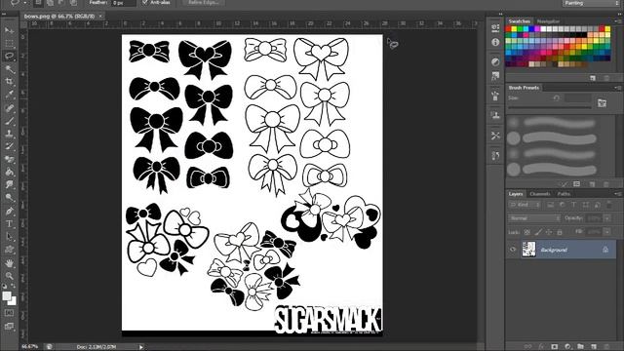The width and height of the screenshot is (624, 351).
Task: Select the Magic Wand tool
Action: click(x=9, y=69)
